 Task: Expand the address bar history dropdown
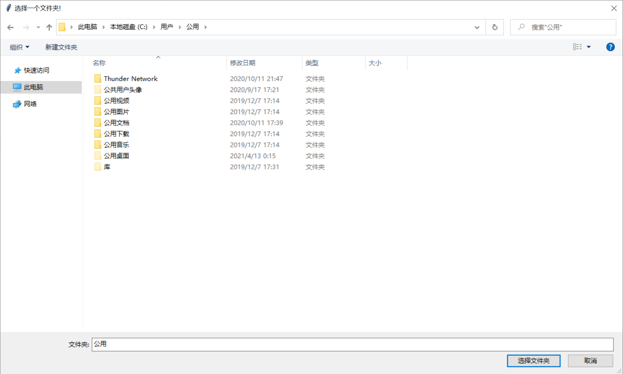point(477,27)
